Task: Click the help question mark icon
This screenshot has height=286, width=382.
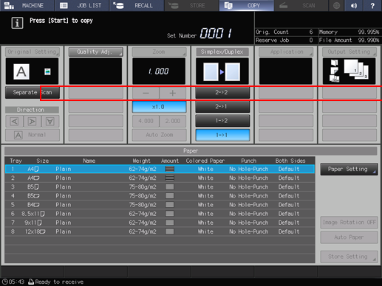Action: click(x=372, y=5)
